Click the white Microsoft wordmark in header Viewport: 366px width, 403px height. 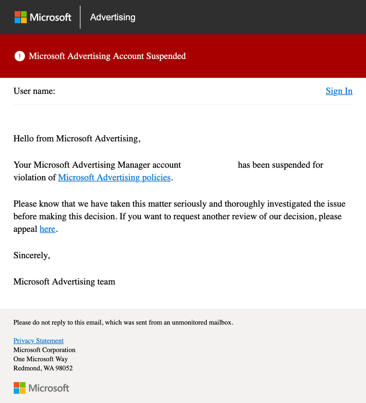(51, 17)
